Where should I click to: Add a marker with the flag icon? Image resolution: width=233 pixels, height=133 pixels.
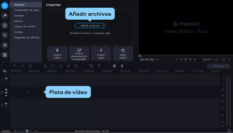(99, 66)
